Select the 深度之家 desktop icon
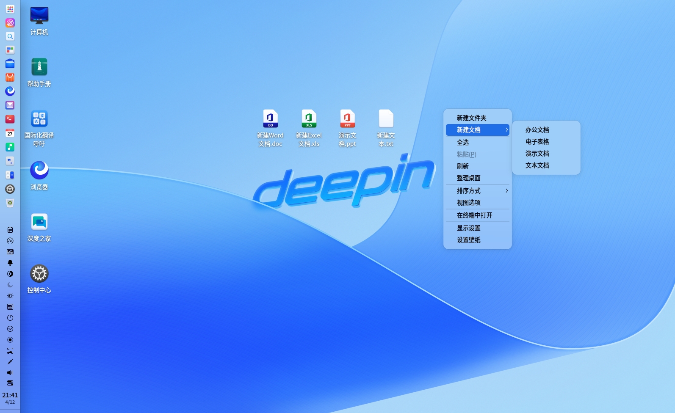 coord(39,228)
